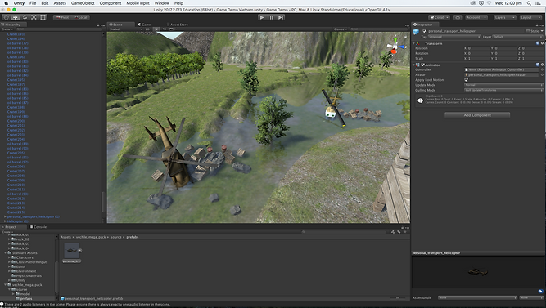Open the Update Mode dropdown

tap(503, 85)
